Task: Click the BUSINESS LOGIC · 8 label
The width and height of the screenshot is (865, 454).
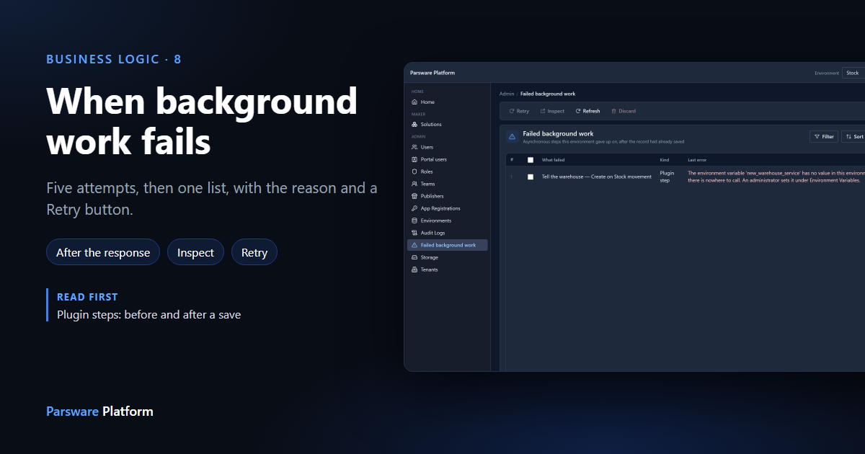Action: [114, 59]
